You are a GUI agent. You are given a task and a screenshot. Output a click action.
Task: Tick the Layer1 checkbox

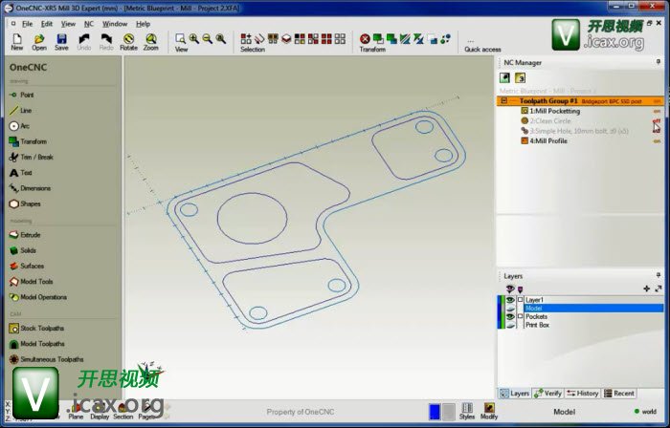point(520,300)
